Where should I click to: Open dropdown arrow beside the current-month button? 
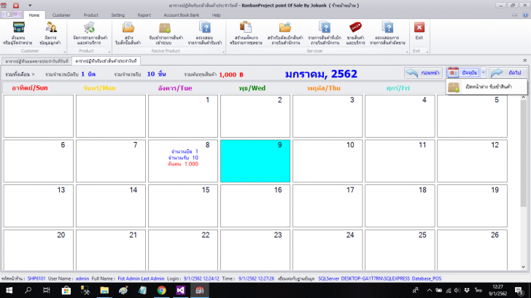click(x=484, y=72)
